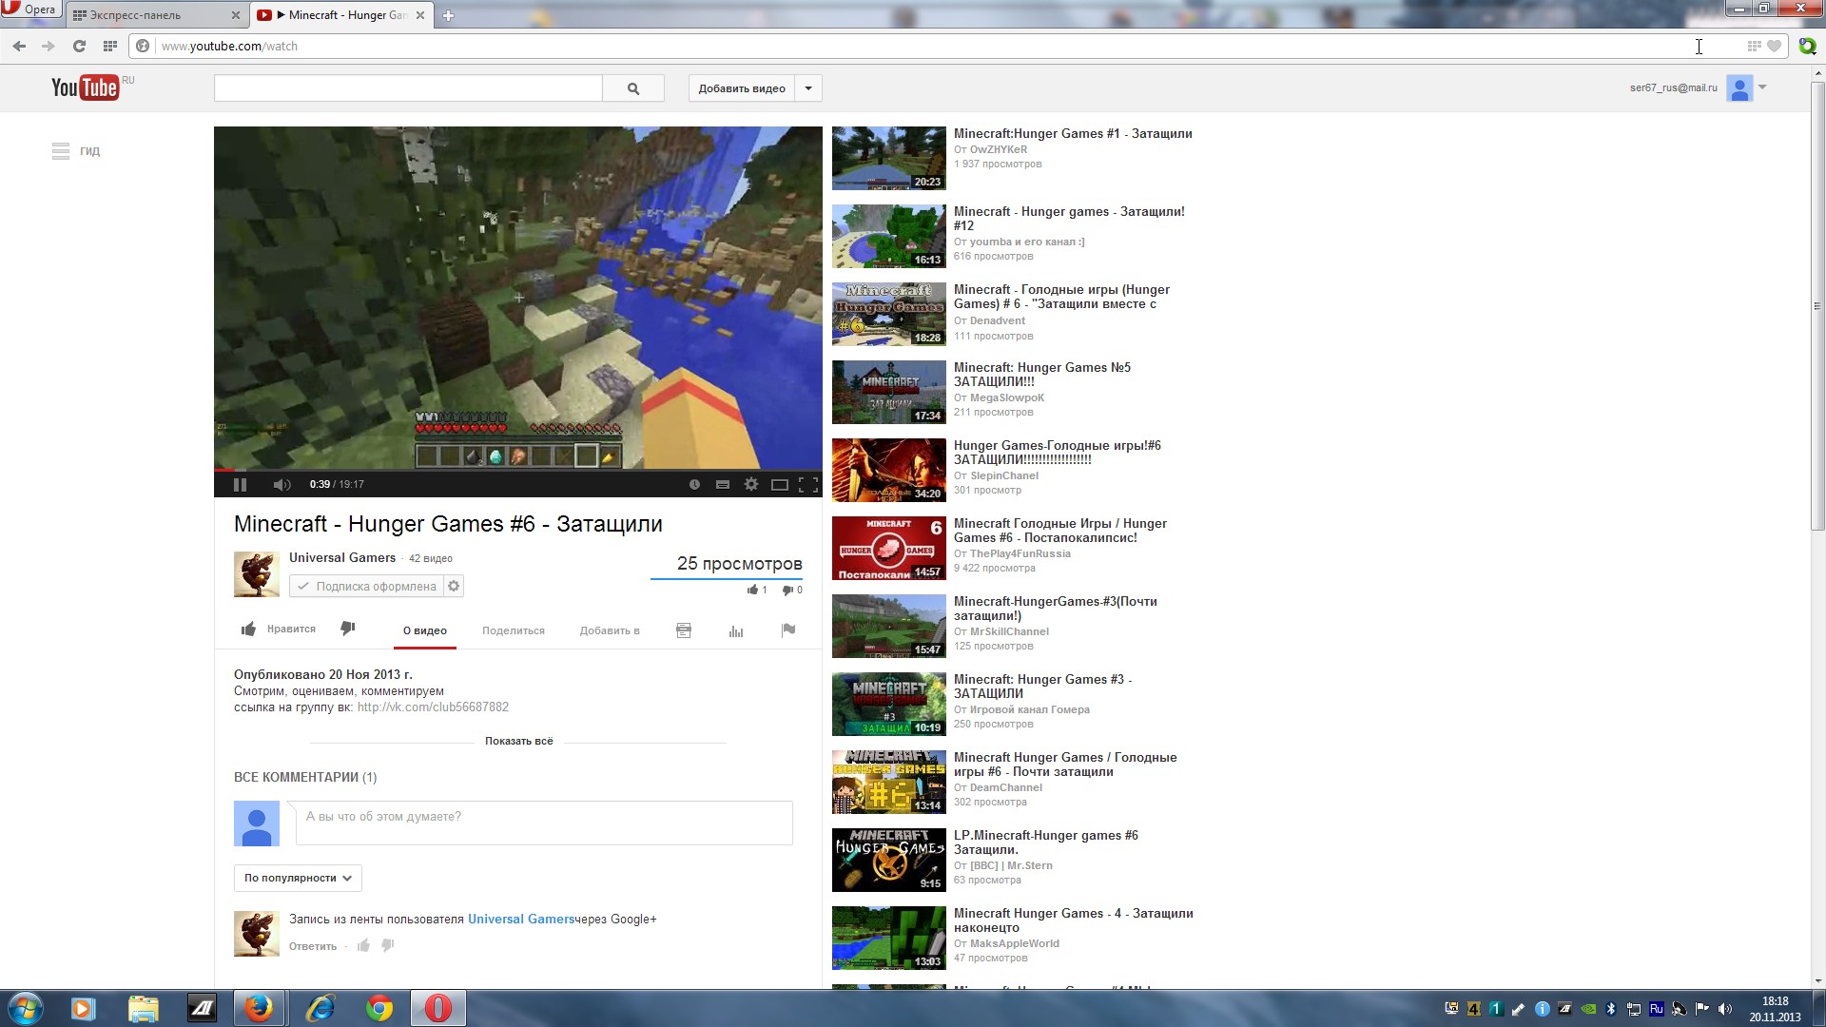
Task: Open subscription settings gear icon
Action: [x=455, y=586]
